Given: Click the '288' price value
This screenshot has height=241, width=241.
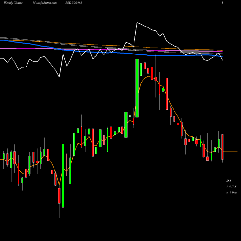Looking at the screenshot, I should pos(228,181).
